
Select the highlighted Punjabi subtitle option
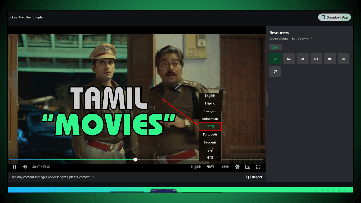click(210, 126)
